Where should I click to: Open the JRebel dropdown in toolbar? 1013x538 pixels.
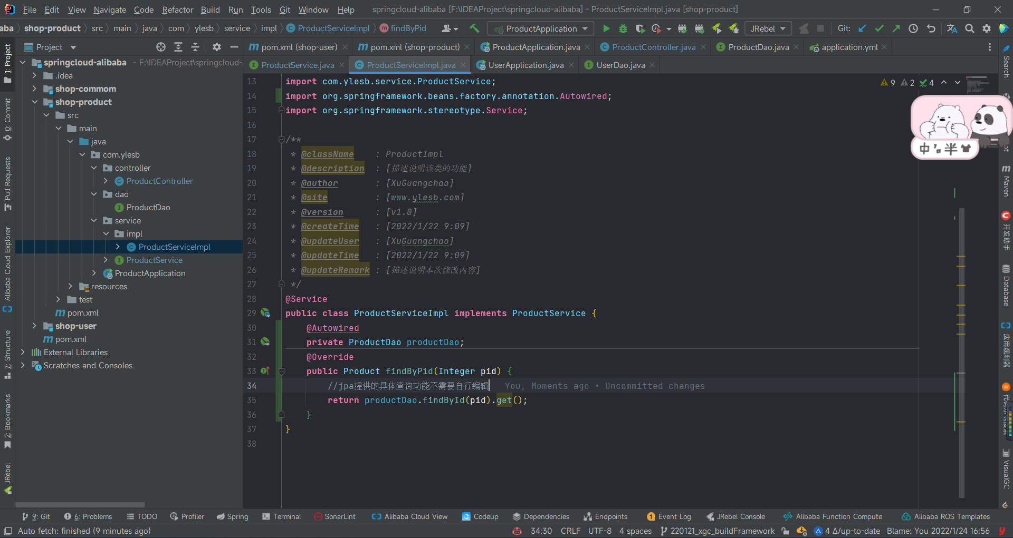(768, 28)
